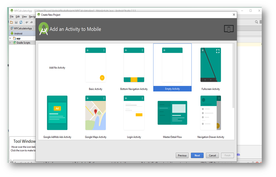The height and width of the screenshot is (177, 276).
Task: Click the Login Activity label
Action: [x=134, y=137]
